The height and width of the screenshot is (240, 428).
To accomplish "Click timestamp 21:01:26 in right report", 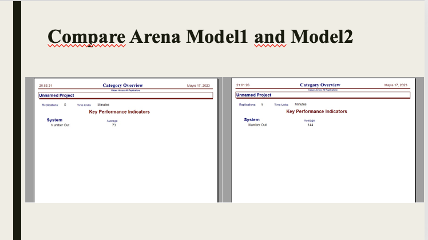I will (243, 85).
